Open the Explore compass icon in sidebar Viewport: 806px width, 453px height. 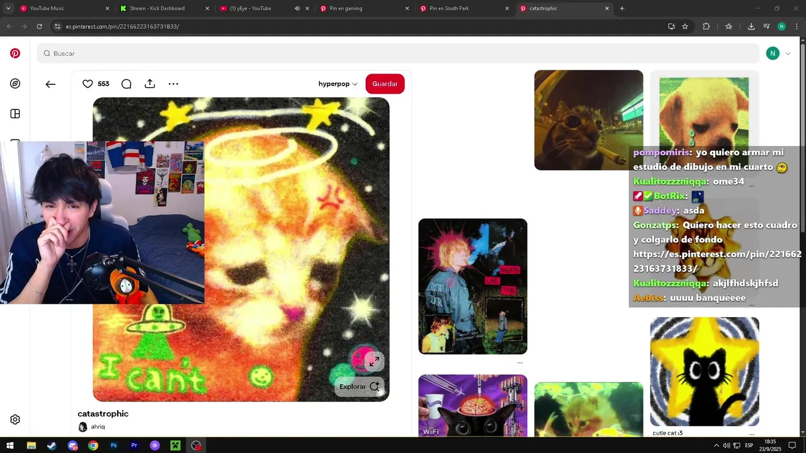(15, 84)
